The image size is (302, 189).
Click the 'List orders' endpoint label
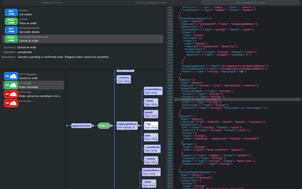(26, 14)
